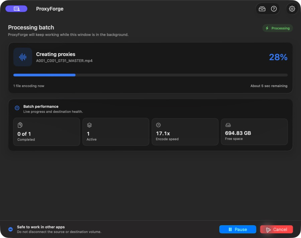301x238 pixels.
Task: Click the 28% progress value
Action: pos(278,57)
